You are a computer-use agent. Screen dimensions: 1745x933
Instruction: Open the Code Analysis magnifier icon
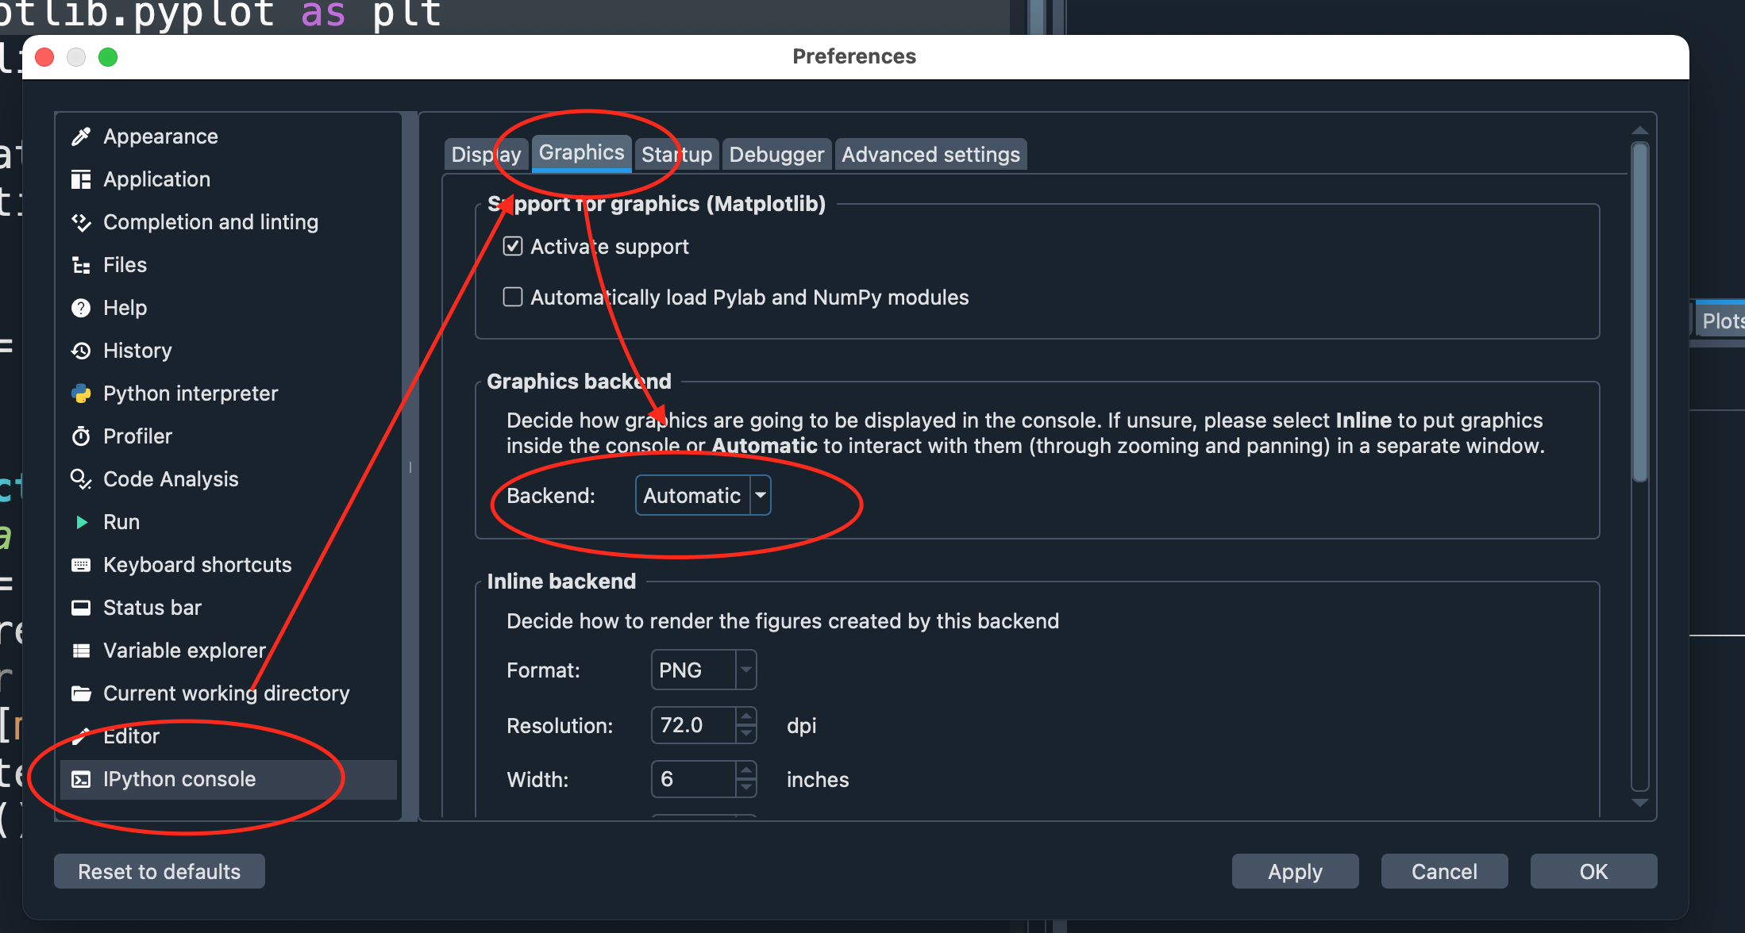(81, 479)
